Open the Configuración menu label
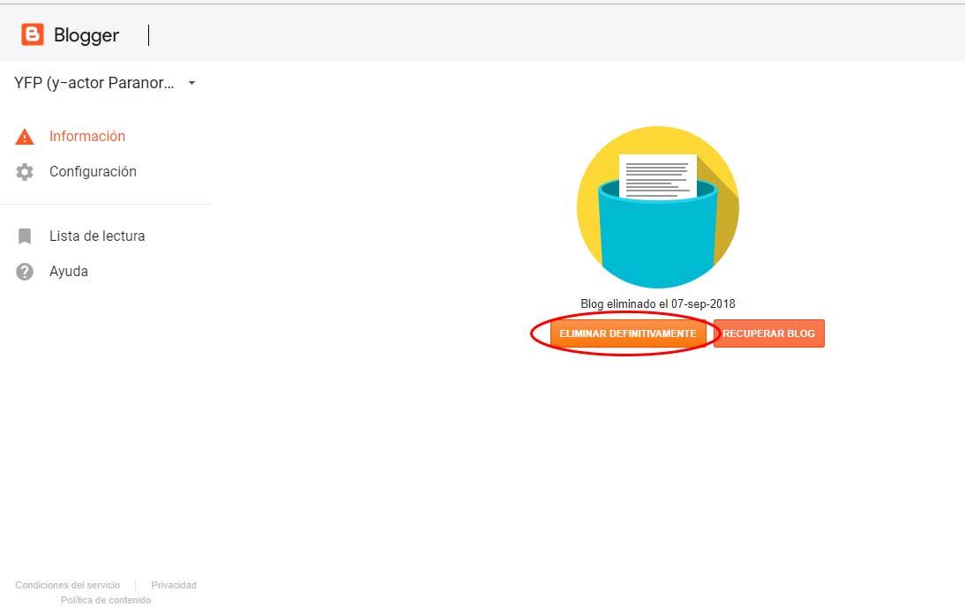The width and height of the screenshot is (965, 614). click(x=93, y=172)
